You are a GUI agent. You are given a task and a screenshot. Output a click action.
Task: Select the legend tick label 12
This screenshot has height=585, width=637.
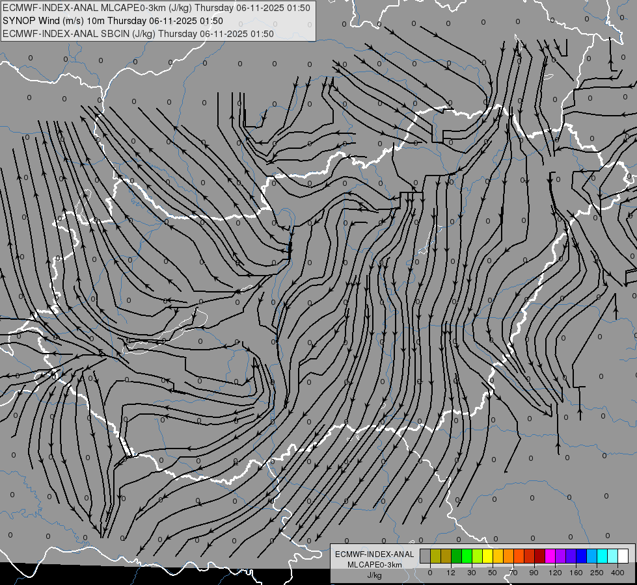tap(451, 573)
